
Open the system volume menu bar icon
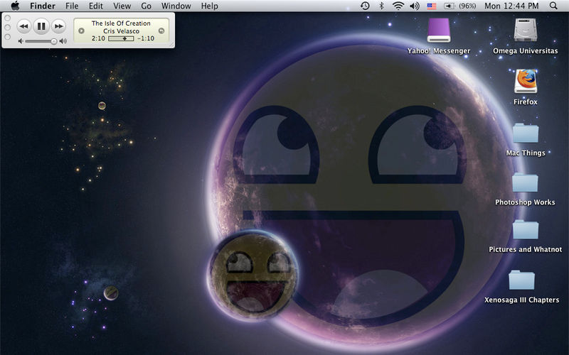pyautogui.click(x=415, y=6)
